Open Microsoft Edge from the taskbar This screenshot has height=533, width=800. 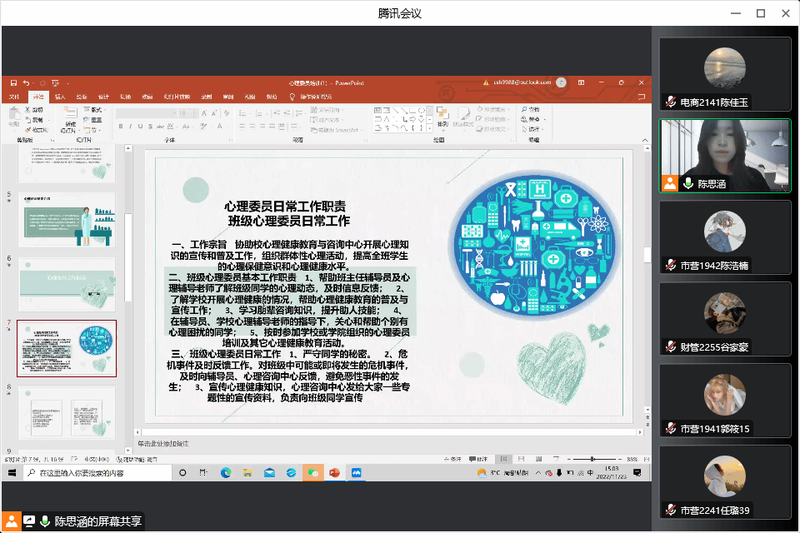(226, 472)
